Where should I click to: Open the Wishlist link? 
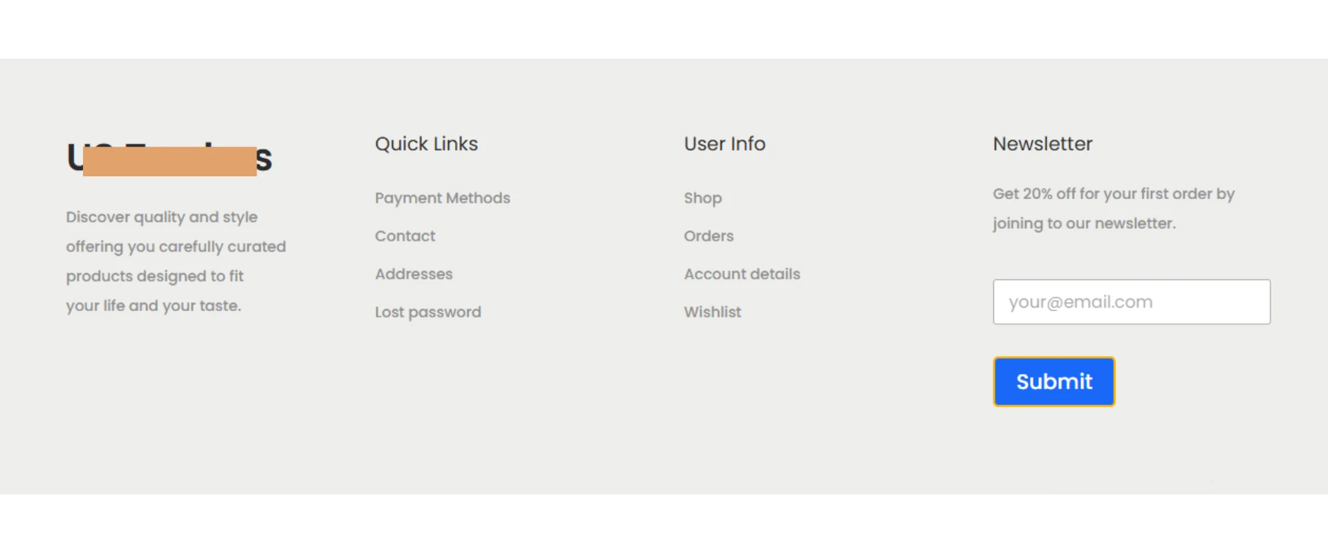click(712, 312)
